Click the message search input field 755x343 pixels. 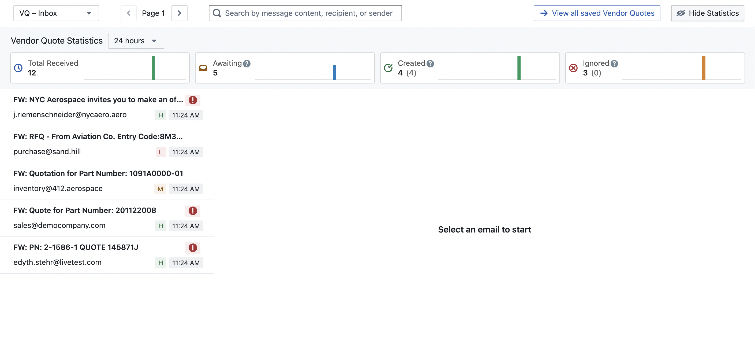[305, 13]
